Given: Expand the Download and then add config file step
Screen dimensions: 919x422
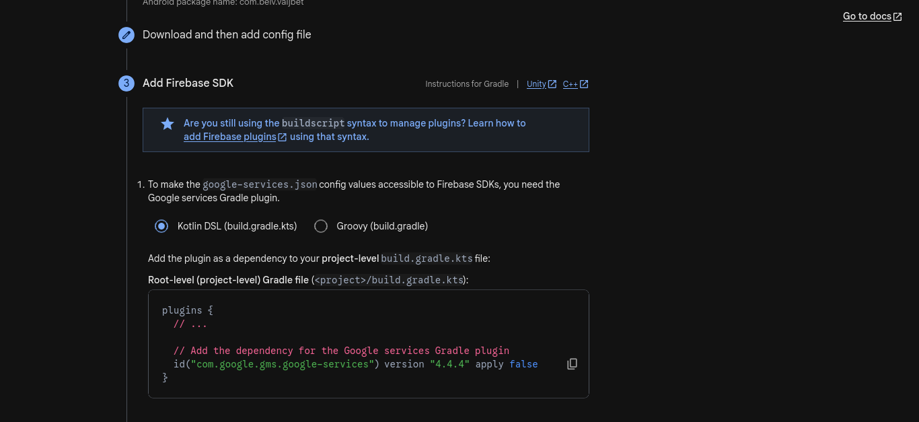Looking at the screenshot, I should (227, 35).
